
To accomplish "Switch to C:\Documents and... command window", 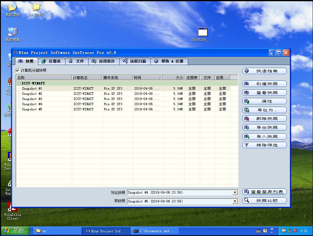I will [x=155, y=231].
